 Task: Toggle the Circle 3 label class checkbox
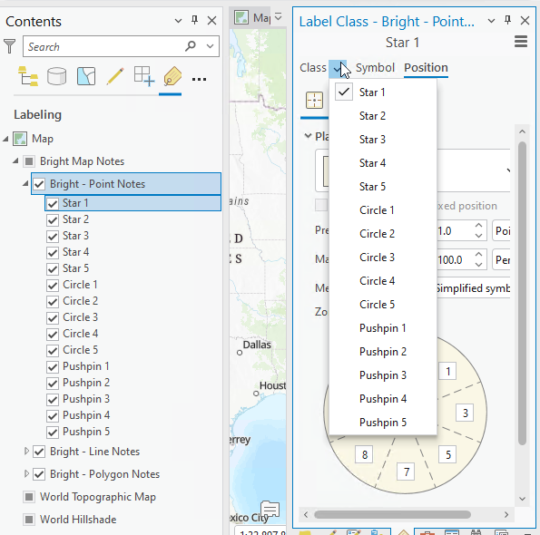point(53,318)
